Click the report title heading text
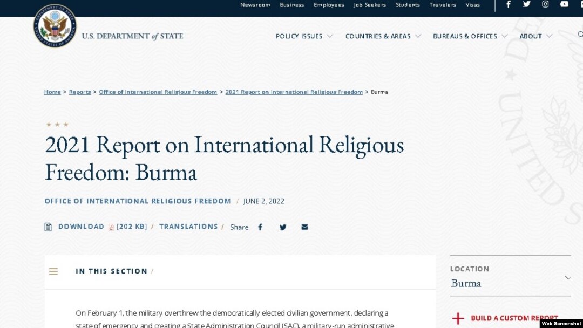583x328 pixels. click(224, 158)
